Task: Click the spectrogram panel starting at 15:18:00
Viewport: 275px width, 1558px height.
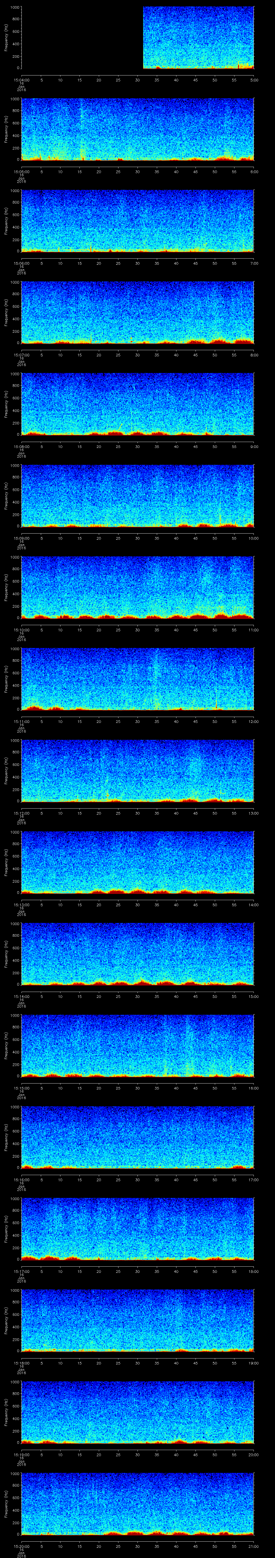Action: pos(138,1320)
